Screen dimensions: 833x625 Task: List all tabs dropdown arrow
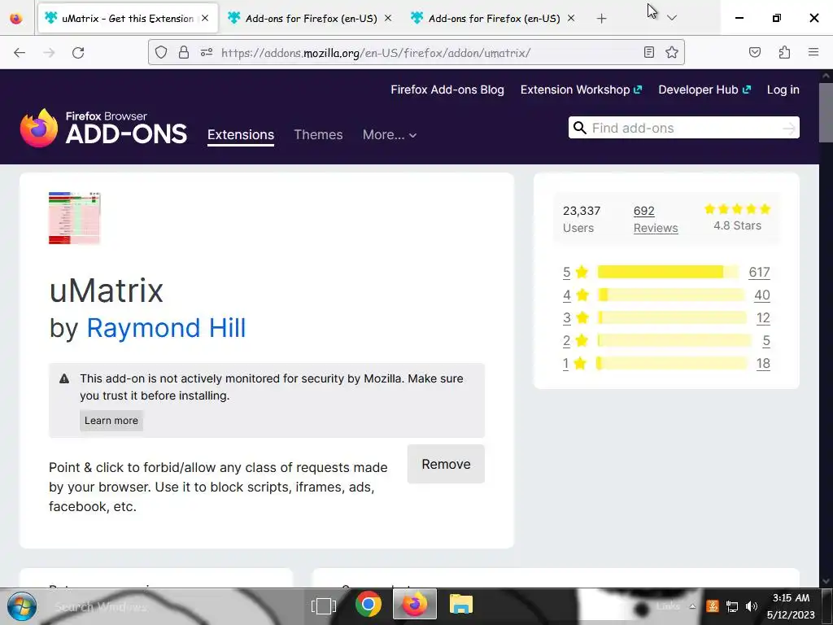[672, 18]
